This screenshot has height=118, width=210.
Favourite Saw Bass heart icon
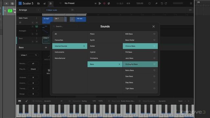(x=154, y=76)
